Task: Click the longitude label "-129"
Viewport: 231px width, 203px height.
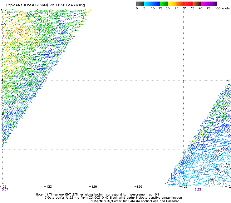Action: (93, 187)
